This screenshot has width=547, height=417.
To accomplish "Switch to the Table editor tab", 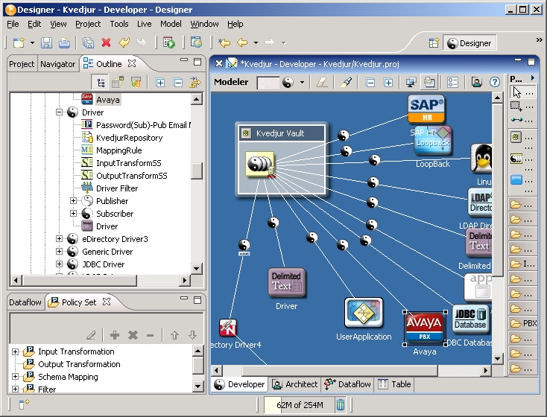I will point(395,384).
